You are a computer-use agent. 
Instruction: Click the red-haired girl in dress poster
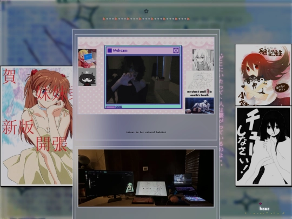(37, 126)
